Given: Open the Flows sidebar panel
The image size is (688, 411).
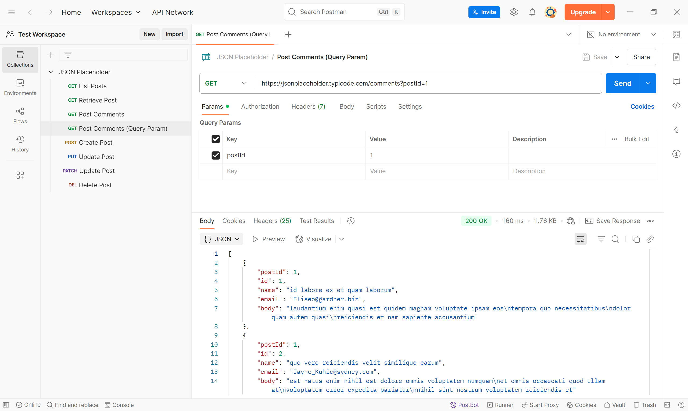Looking at the screenshot, I should pos(20,116).
